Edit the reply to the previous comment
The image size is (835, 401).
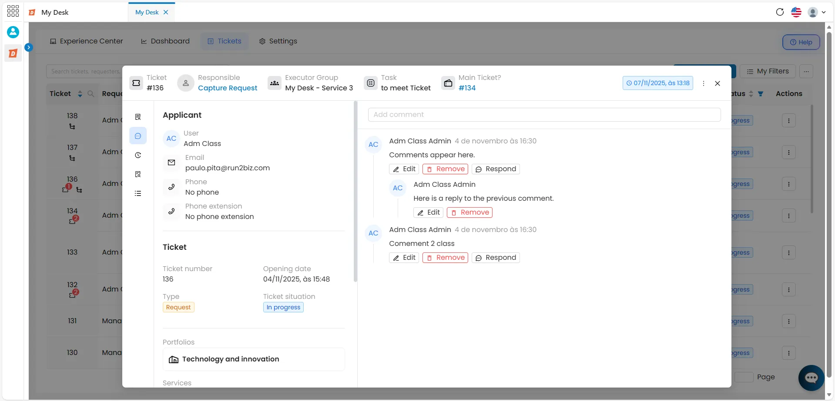click(428, 212)
